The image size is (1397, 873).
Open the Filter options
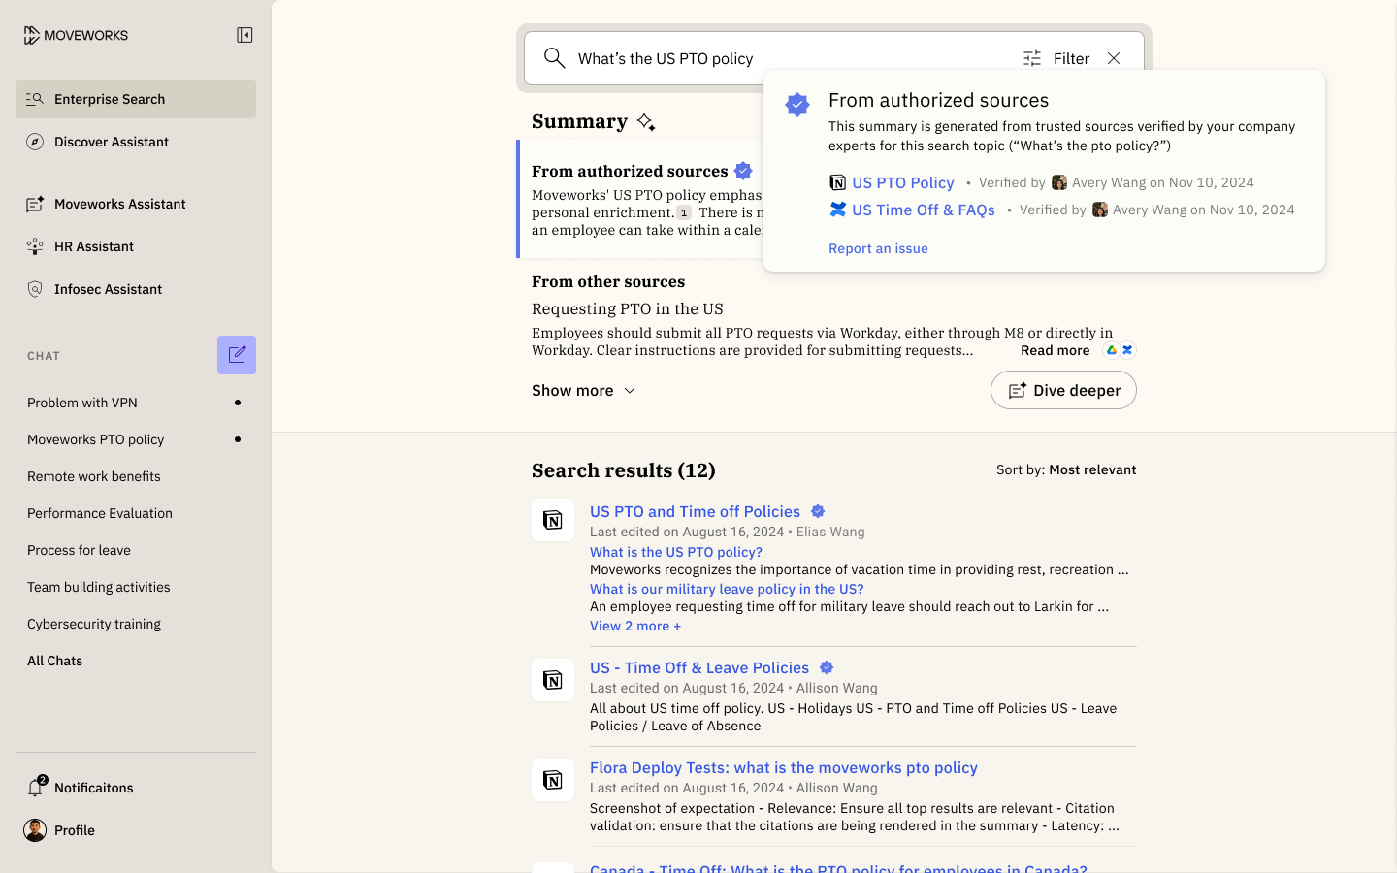tap(1056, 58)
